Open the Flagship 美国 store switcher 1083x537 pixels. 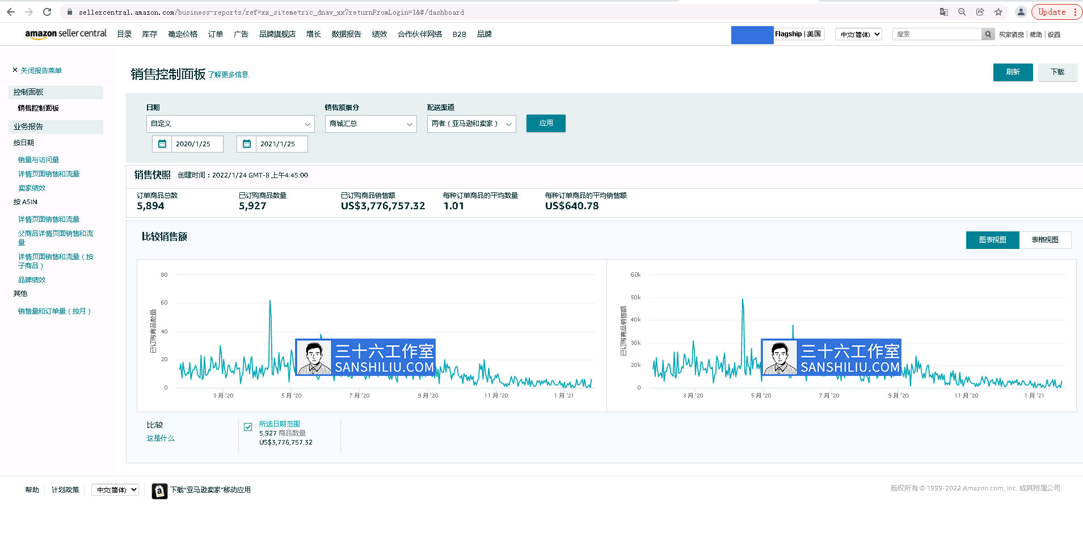798,34
